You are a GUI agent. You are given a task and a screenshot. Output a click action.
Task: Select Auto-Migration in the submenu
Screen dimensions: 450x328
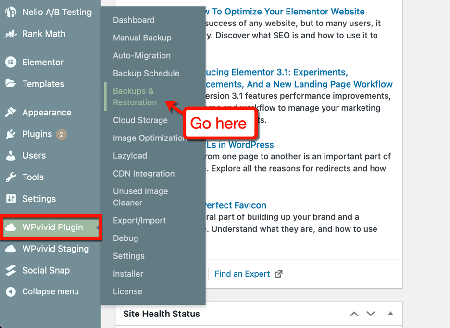coord(142,55)
